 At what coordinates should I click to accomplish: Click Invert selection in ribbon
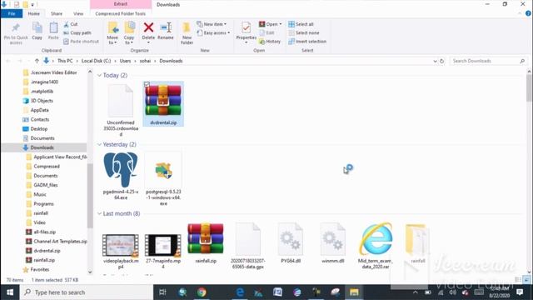point(307,42)
